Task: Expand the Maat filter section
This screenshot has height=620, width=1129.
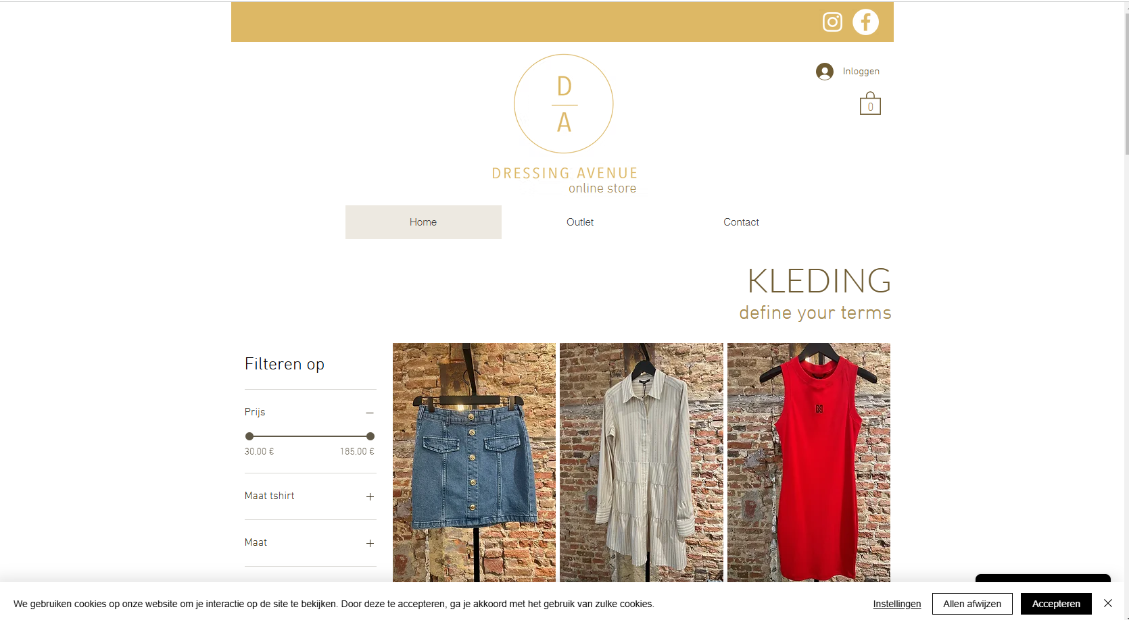Action: point(370,543)
